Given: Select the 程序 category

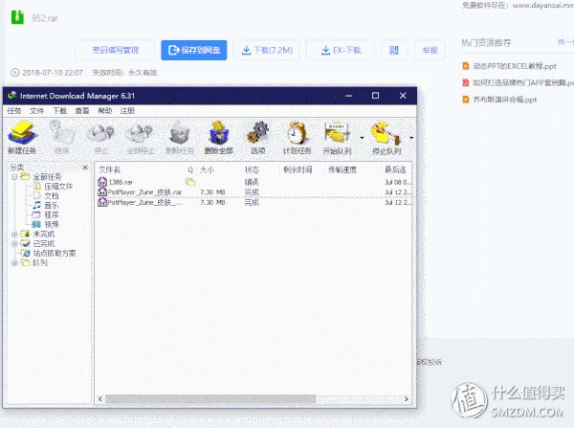Looking at the screenshot, I should (52, 215).
